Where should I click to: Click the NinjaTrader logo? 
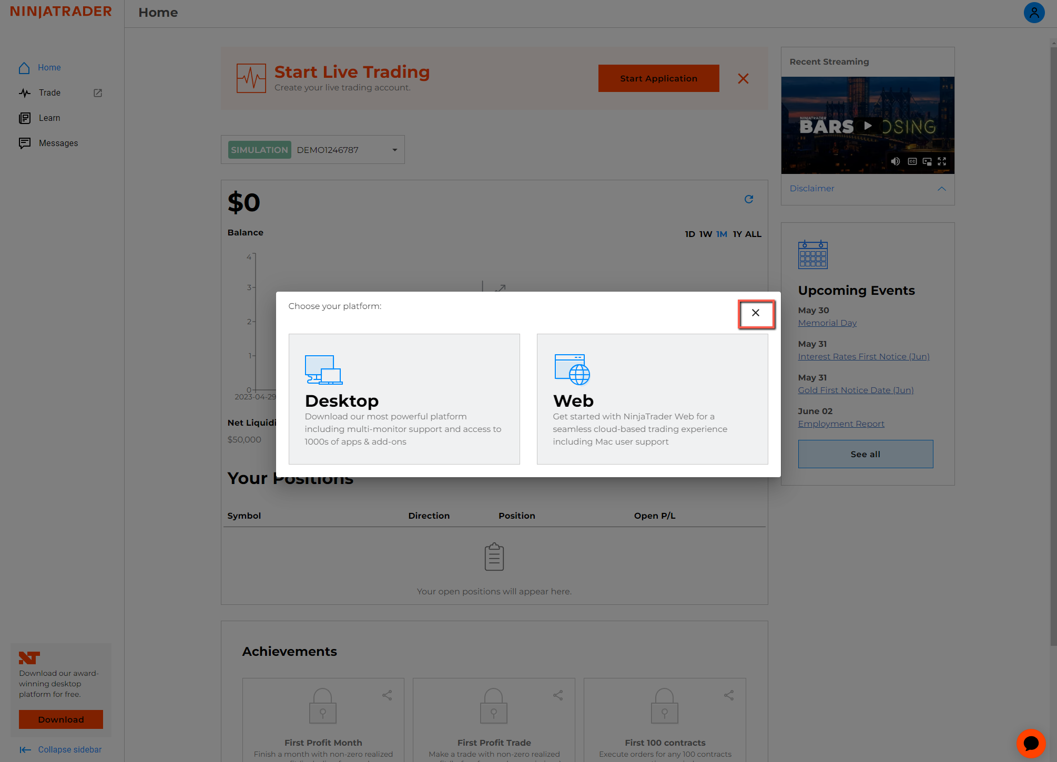[x=61, y=12]
